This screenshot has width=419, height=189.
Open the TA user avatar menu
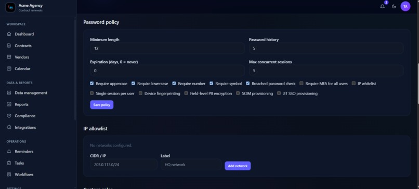pyautogui.click(x=405, y=6)
